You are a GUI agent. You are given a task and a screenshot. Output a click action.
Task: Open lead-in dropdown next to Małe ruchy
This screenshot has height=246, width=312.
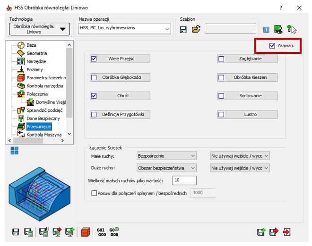[240, 156]
